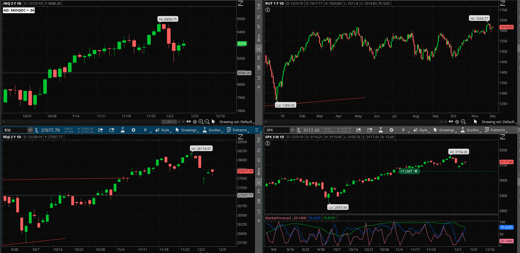Image resolution: width=520 pixels, height=253 pixels.
Task: Open Style menu in SPX toolbar
Action: (x=421, y=130)
